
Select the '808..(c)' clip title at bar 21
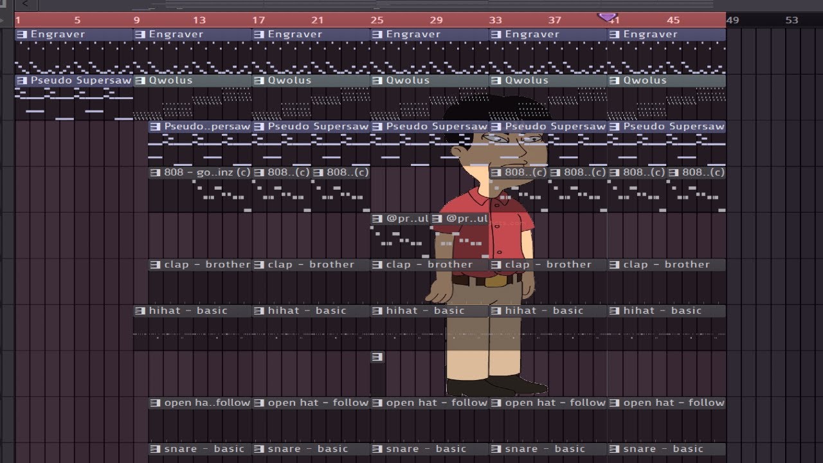click(348, 172)
